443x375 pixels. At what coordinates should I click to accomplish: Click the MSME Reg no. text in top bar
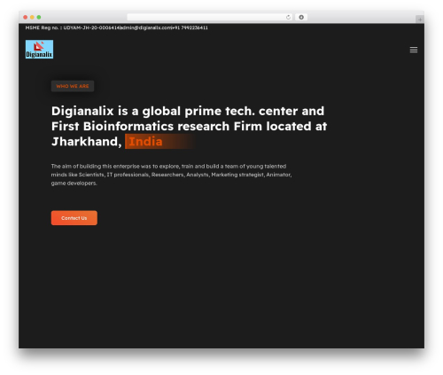coord(73,27)
